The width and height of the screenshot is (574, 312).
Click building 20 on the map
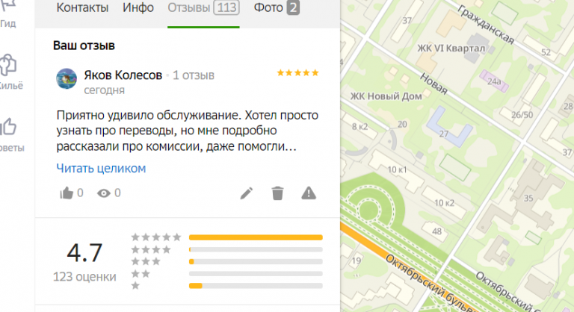tap(402, 125)
